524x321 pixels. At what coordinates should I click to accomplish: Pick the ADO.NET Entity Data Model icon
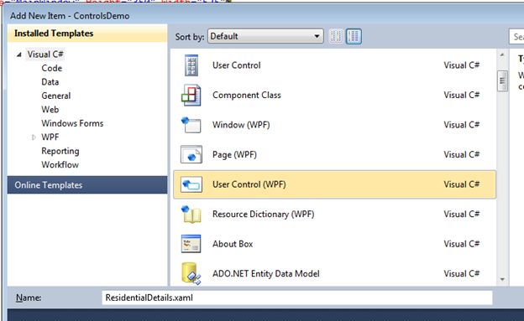tap(191, 273)
